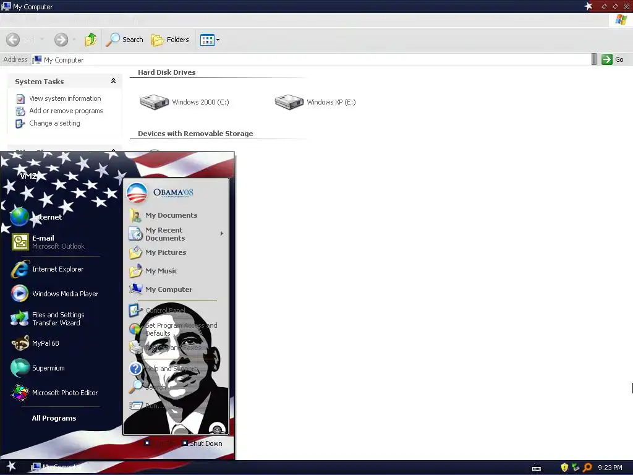The width and height of the screenshot is (633, 475).
Task: Click Search magnifier in Start menu
Action: coord(135,387)
